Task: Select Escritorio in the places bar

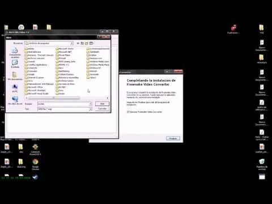Action: click(x=15, y=64)
